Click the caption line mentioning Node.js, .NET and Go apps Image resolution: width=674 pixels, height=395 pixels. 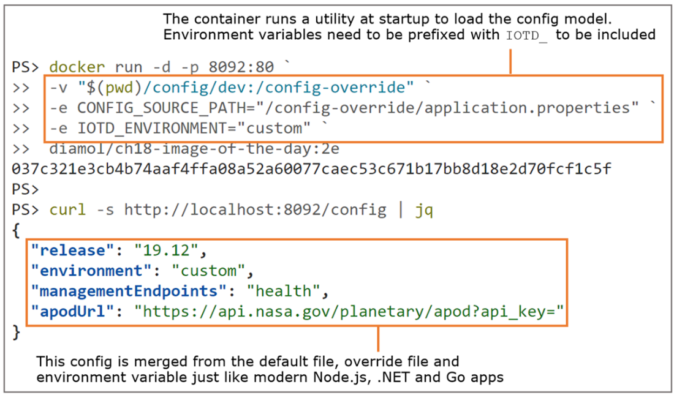coord(270,377)
